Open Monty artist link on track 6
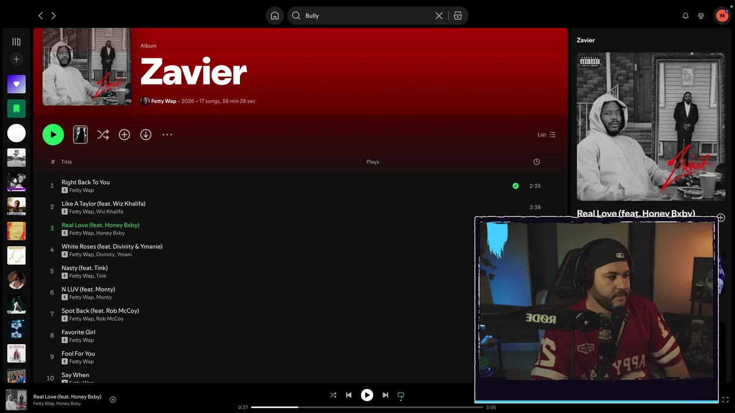The width and height of the screenshot is (735, 413). [x=104, y=297]
